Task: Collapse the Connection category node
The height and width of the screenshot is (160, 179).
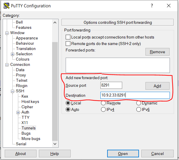Action: [7, 65]
